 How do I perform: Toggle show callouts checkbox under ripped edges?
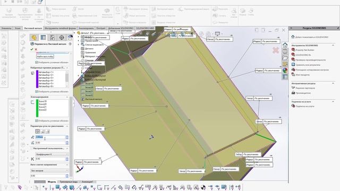pos(37,92)
